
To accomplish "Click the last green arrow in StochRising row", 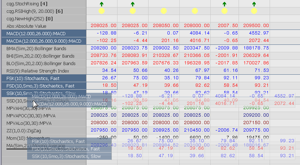I will click(x=254, y=4).
